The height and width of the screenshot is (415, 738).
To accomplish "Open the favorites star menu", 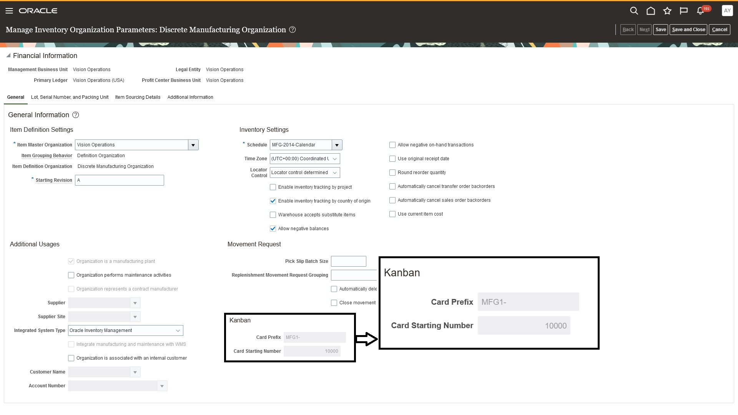I will click(x=668, y=10).
